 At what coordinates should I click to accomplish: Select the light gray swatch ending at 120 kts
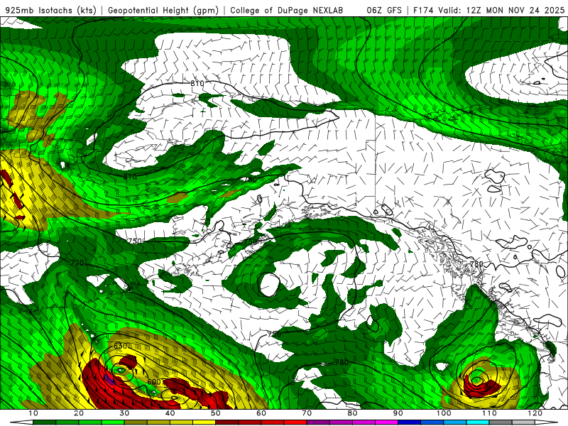click(523, 422)
